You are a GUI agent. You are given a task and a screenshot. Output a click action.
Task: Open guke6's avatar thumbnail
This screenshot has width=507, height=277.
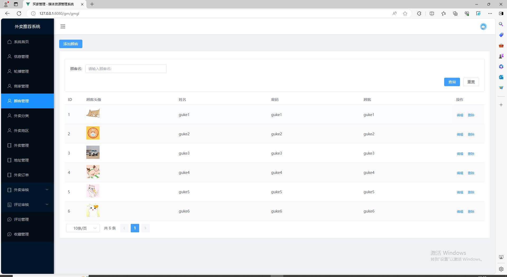tap(93, 210)
